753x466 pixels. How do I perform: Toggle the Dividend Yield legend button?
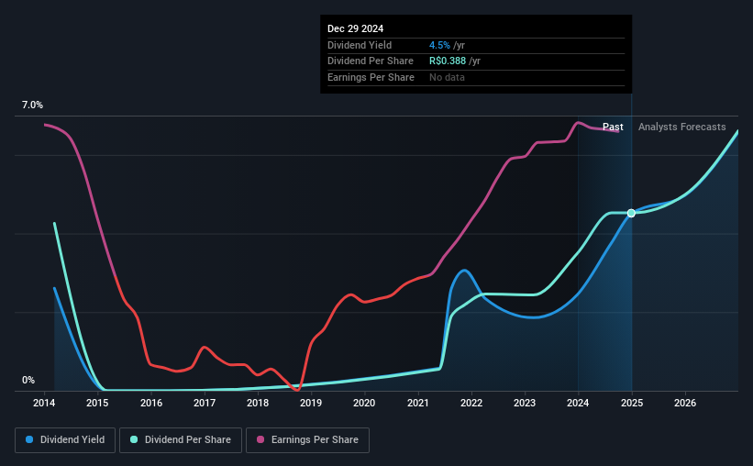[x=65, y=440]
